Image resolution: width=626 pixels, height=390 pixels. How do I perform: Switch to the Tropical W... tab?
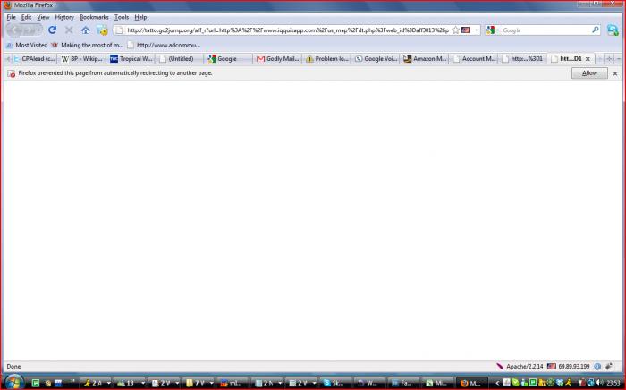click(x=131, y=59)
